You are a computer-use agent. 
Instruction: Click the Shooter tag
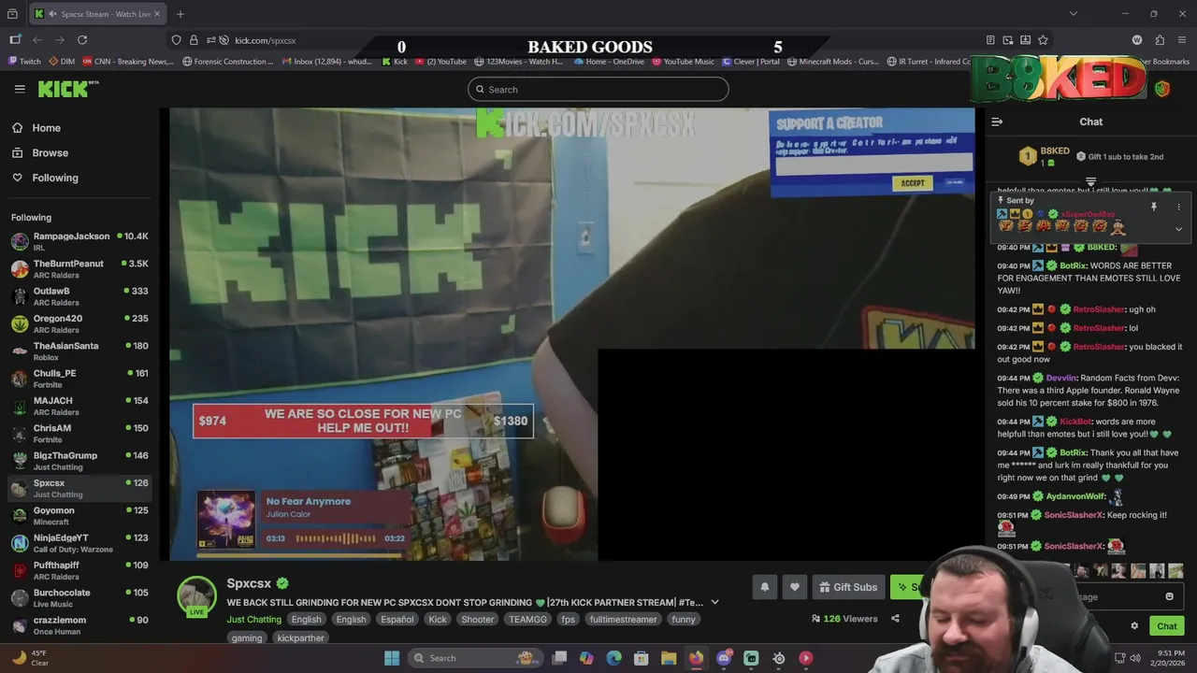pos(477,619)
